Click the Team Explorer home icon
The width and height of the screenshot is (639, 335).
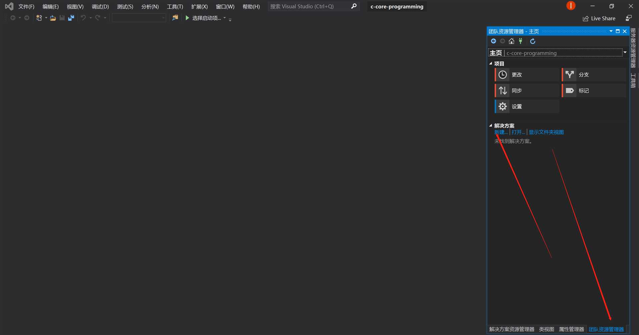511,41
